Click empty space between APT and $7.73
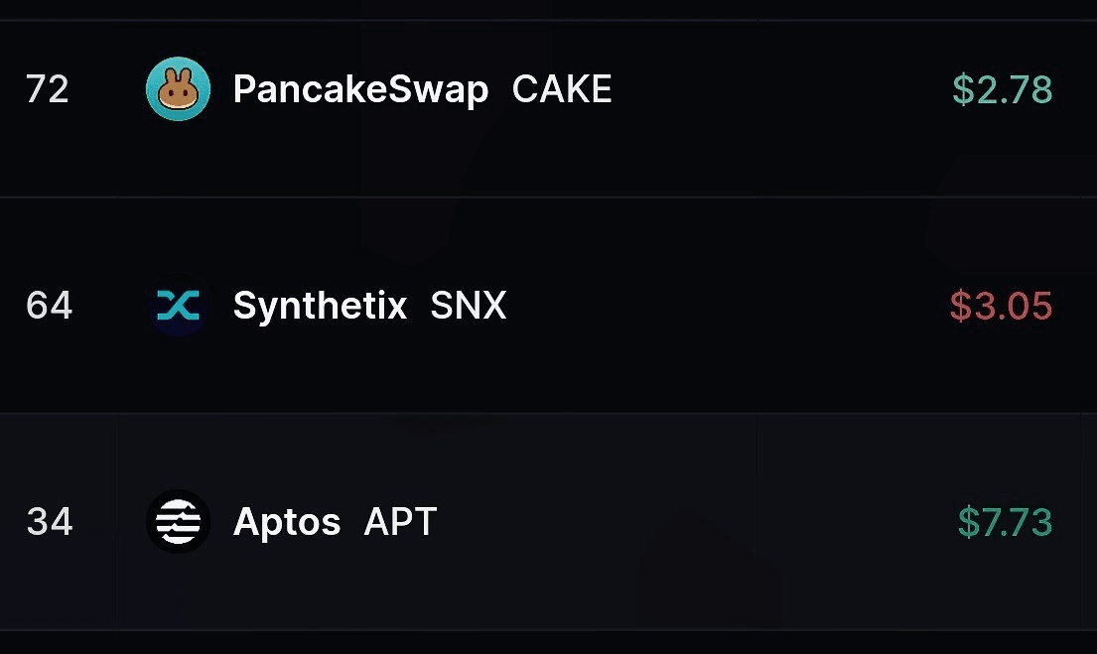 click(x=697, y=522)
